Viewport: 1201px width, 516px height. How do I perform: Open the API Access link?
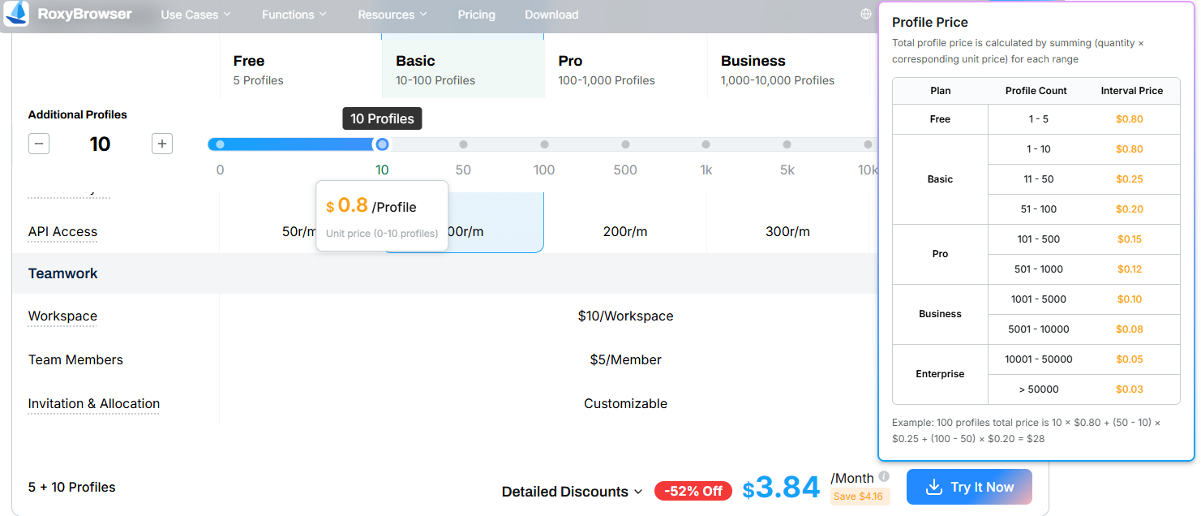pos(62,231)
